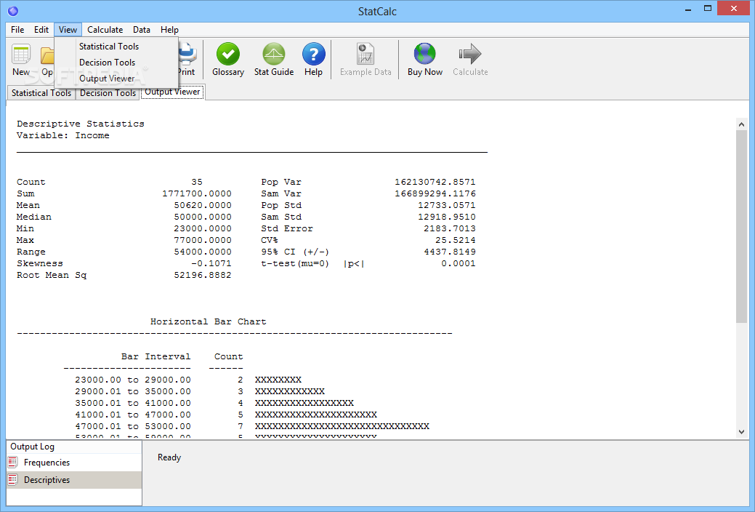The width and height of the screenshot is (755, 512).
Task: Click the Buy Now globe icon
Action: tap(424, 54)
